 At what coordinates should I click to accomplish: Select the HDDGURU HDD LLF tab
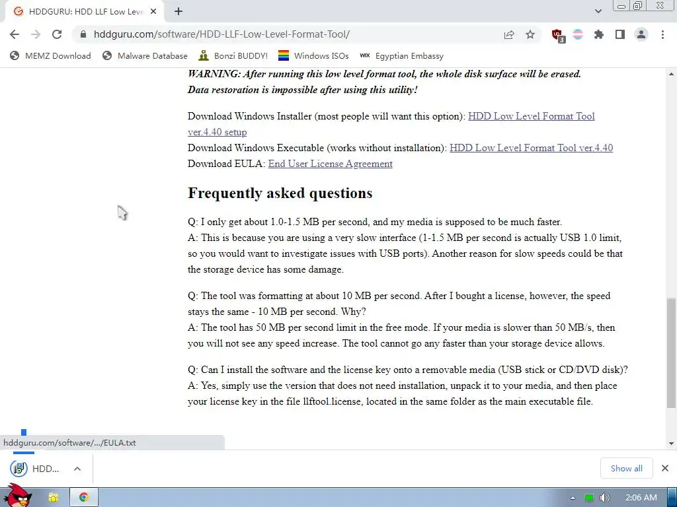click(84, 12)
